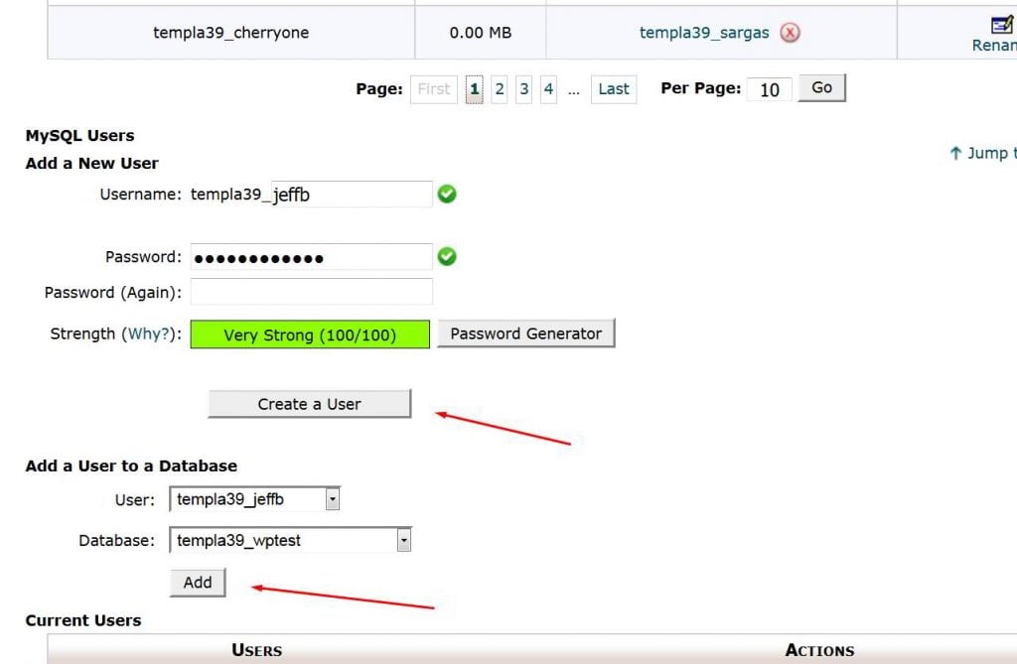
Task: Click the Rename icon in the actions column
Action: [x=1001, y=27]
